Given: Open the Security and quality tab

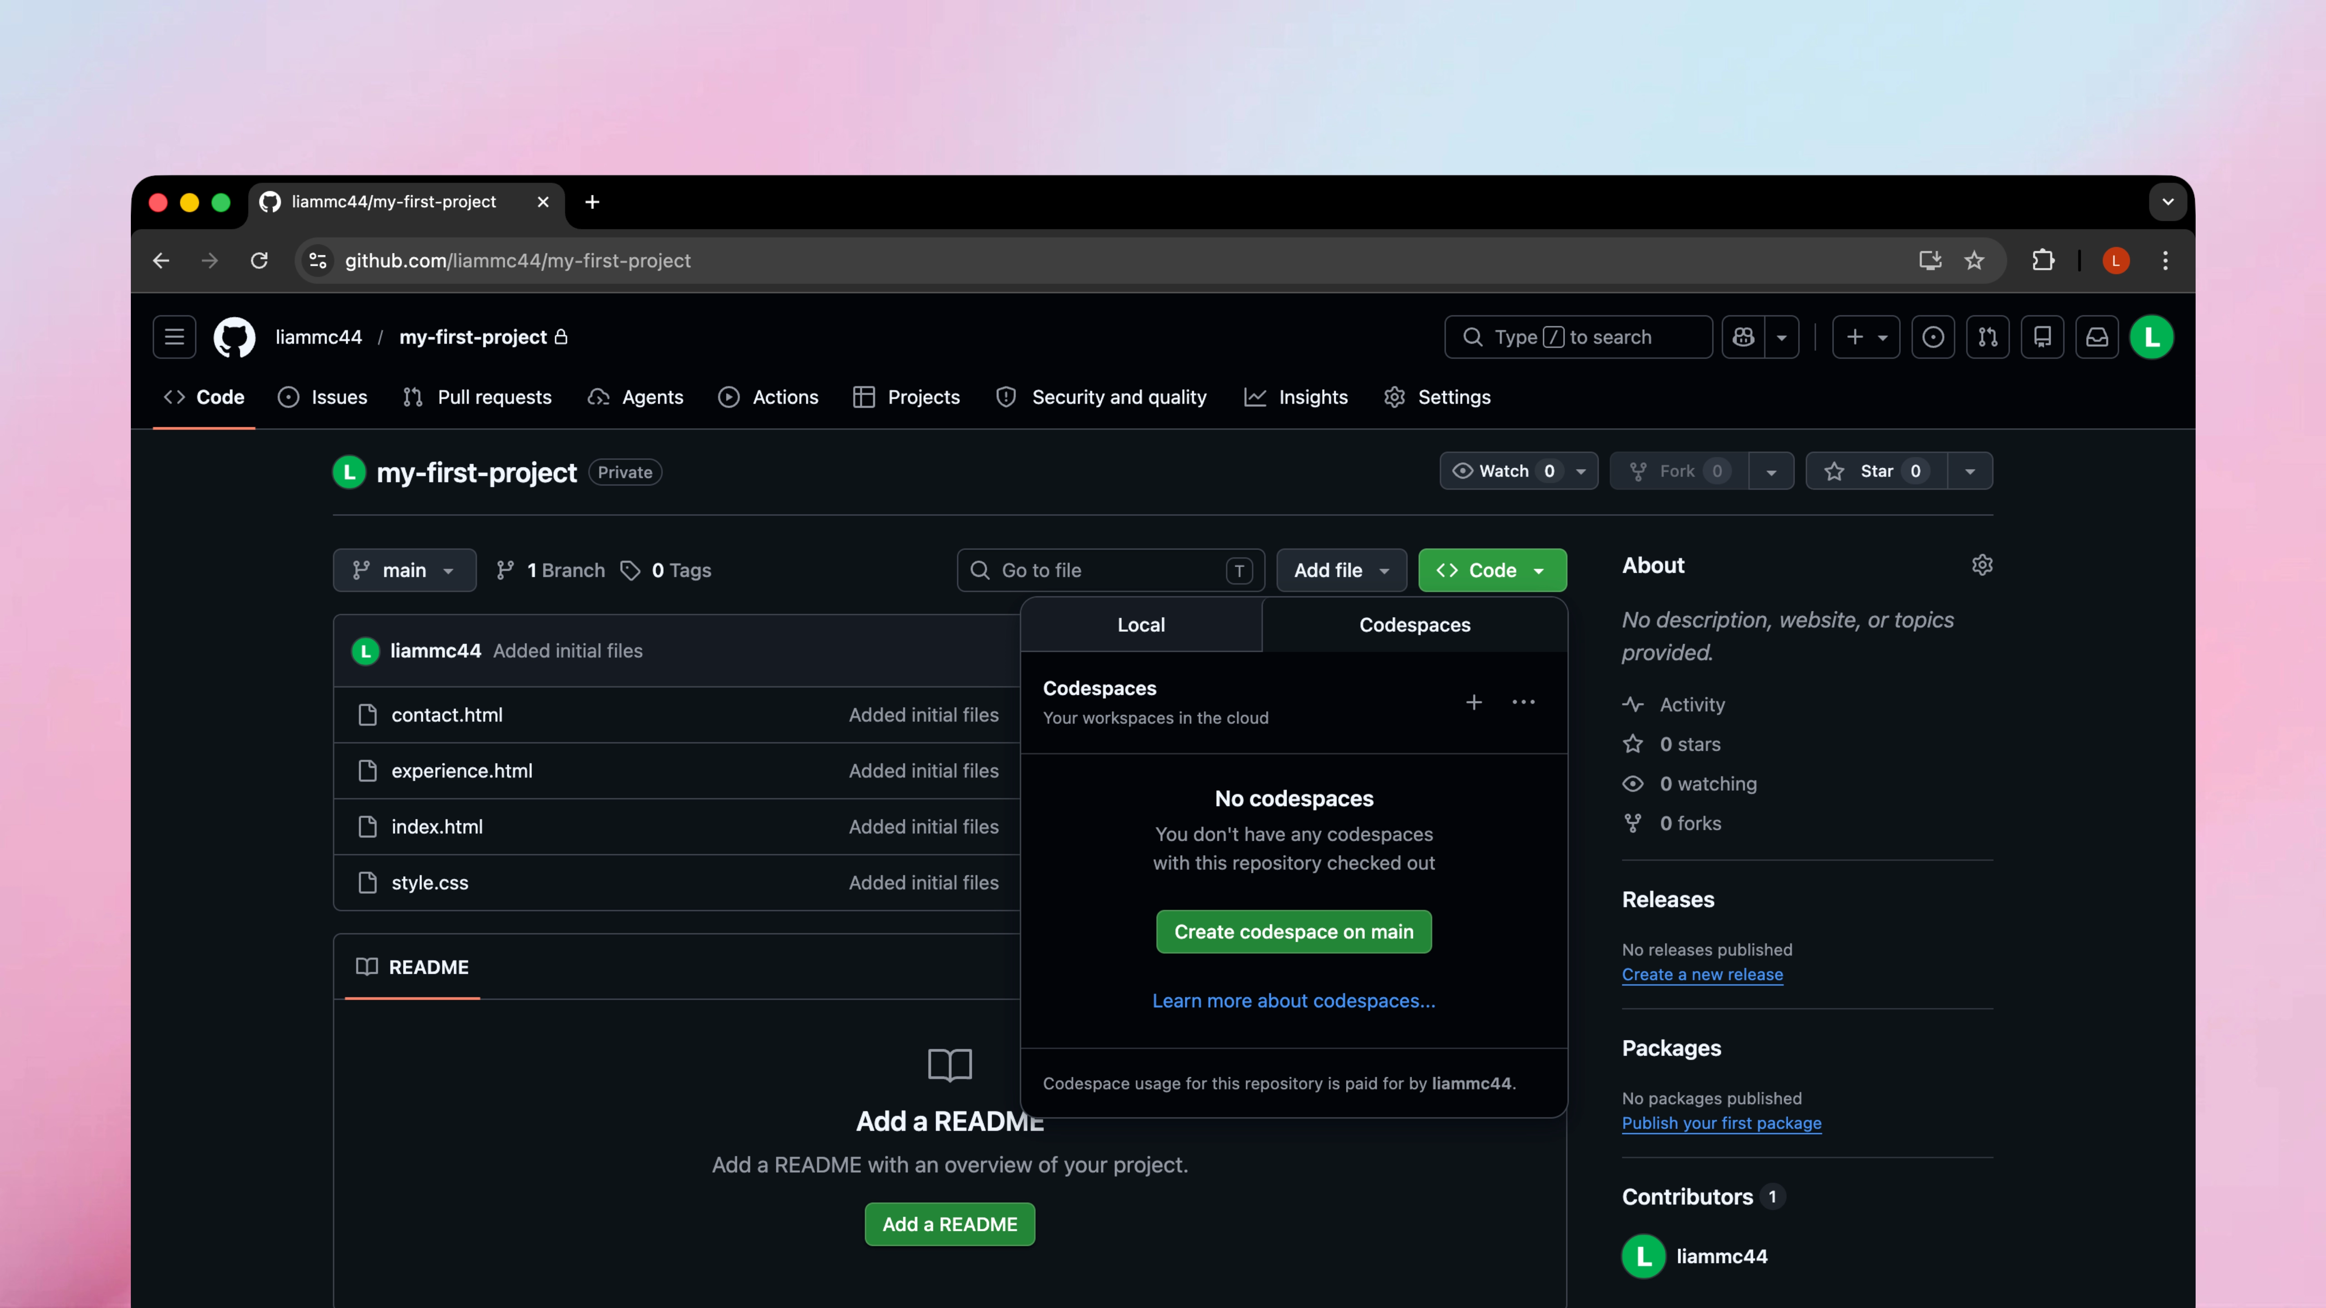Looking at the screenshot, I should (1102, 397).
